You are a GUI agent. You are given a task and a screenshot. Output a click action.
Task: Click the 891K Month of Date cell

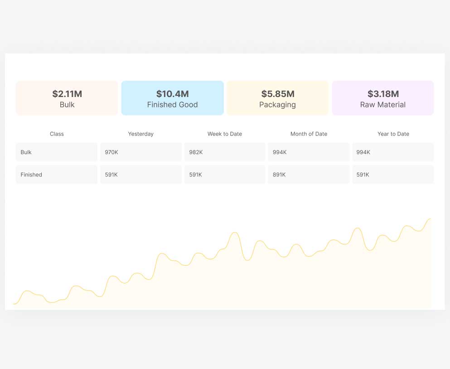tap(309, 175)
